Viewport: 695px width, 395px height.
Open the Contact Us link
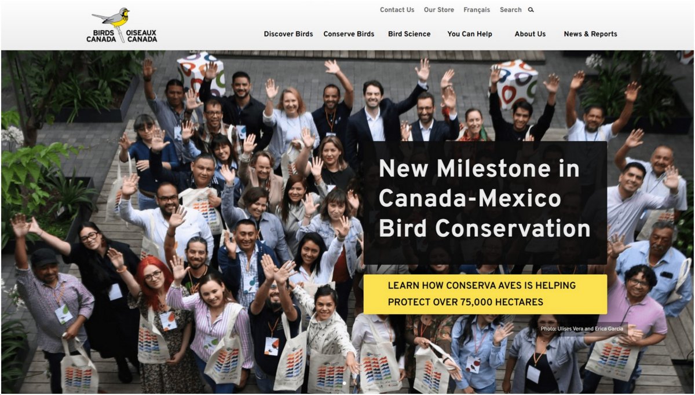point(397,10)
